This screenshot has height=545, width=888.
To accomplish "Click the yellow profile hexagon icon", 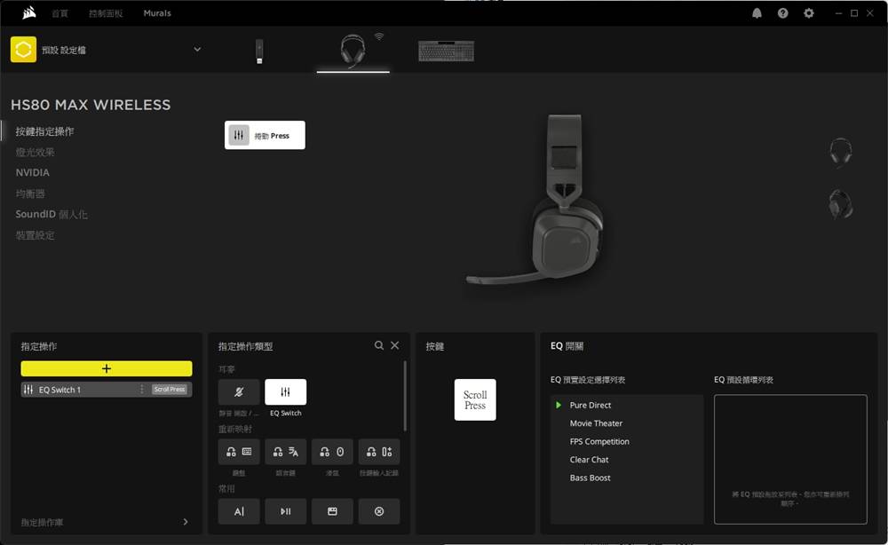I will (x=23, y=50).
